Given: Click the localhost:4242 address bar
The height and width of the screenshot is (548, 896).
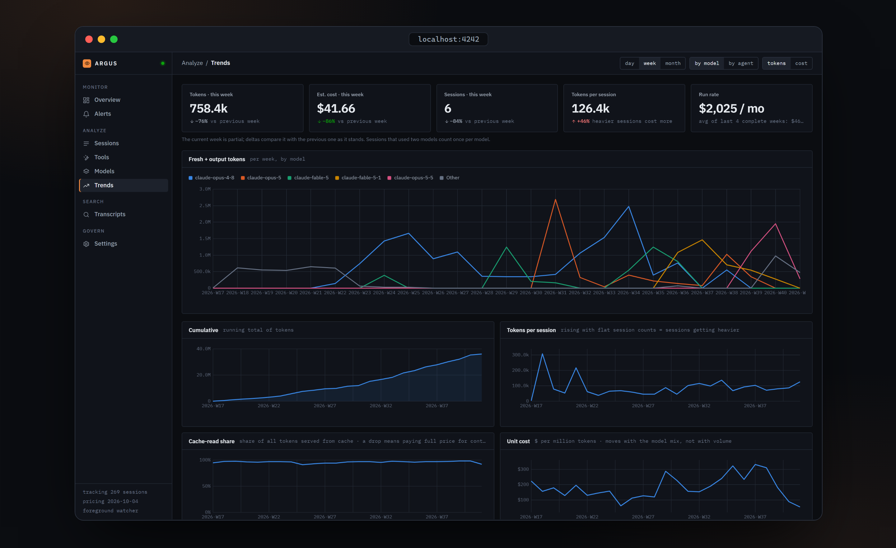Looking at the screenshot, I should tap(448, 39).
